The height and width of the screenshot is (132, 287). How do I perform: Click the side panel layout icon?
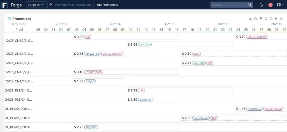(x=279, y=5)
